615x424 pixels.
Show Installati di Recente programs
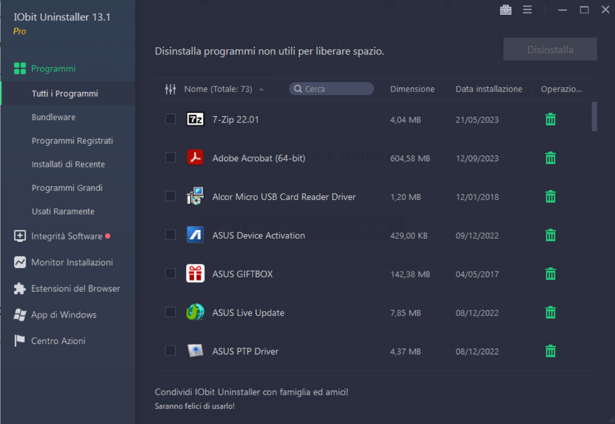pyautogui.click(x=68, y=164)
